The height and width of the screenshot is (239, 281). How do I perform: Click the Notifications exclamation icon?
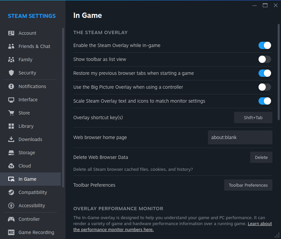coord(11,86)
